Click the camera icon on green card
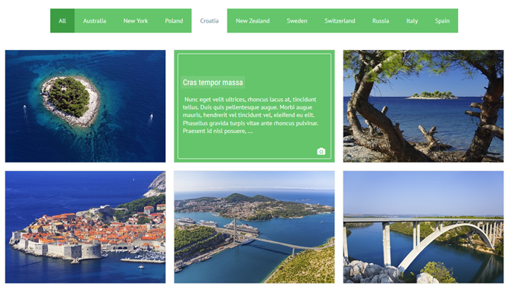The image size is (508, 288). (x=321, y=151)
